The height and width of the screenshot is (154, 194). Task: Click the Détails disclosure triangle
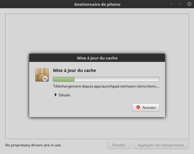click(x=56, y=95)
